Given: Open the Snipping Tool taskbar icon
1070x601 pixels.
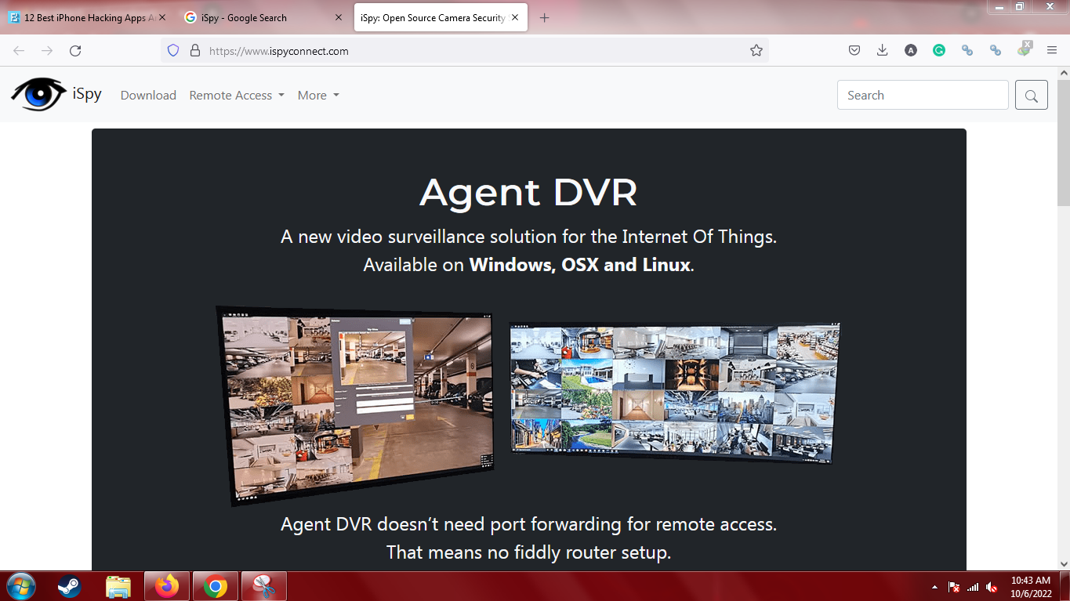Looking at the screenshot, I should (x=264, y=586).
